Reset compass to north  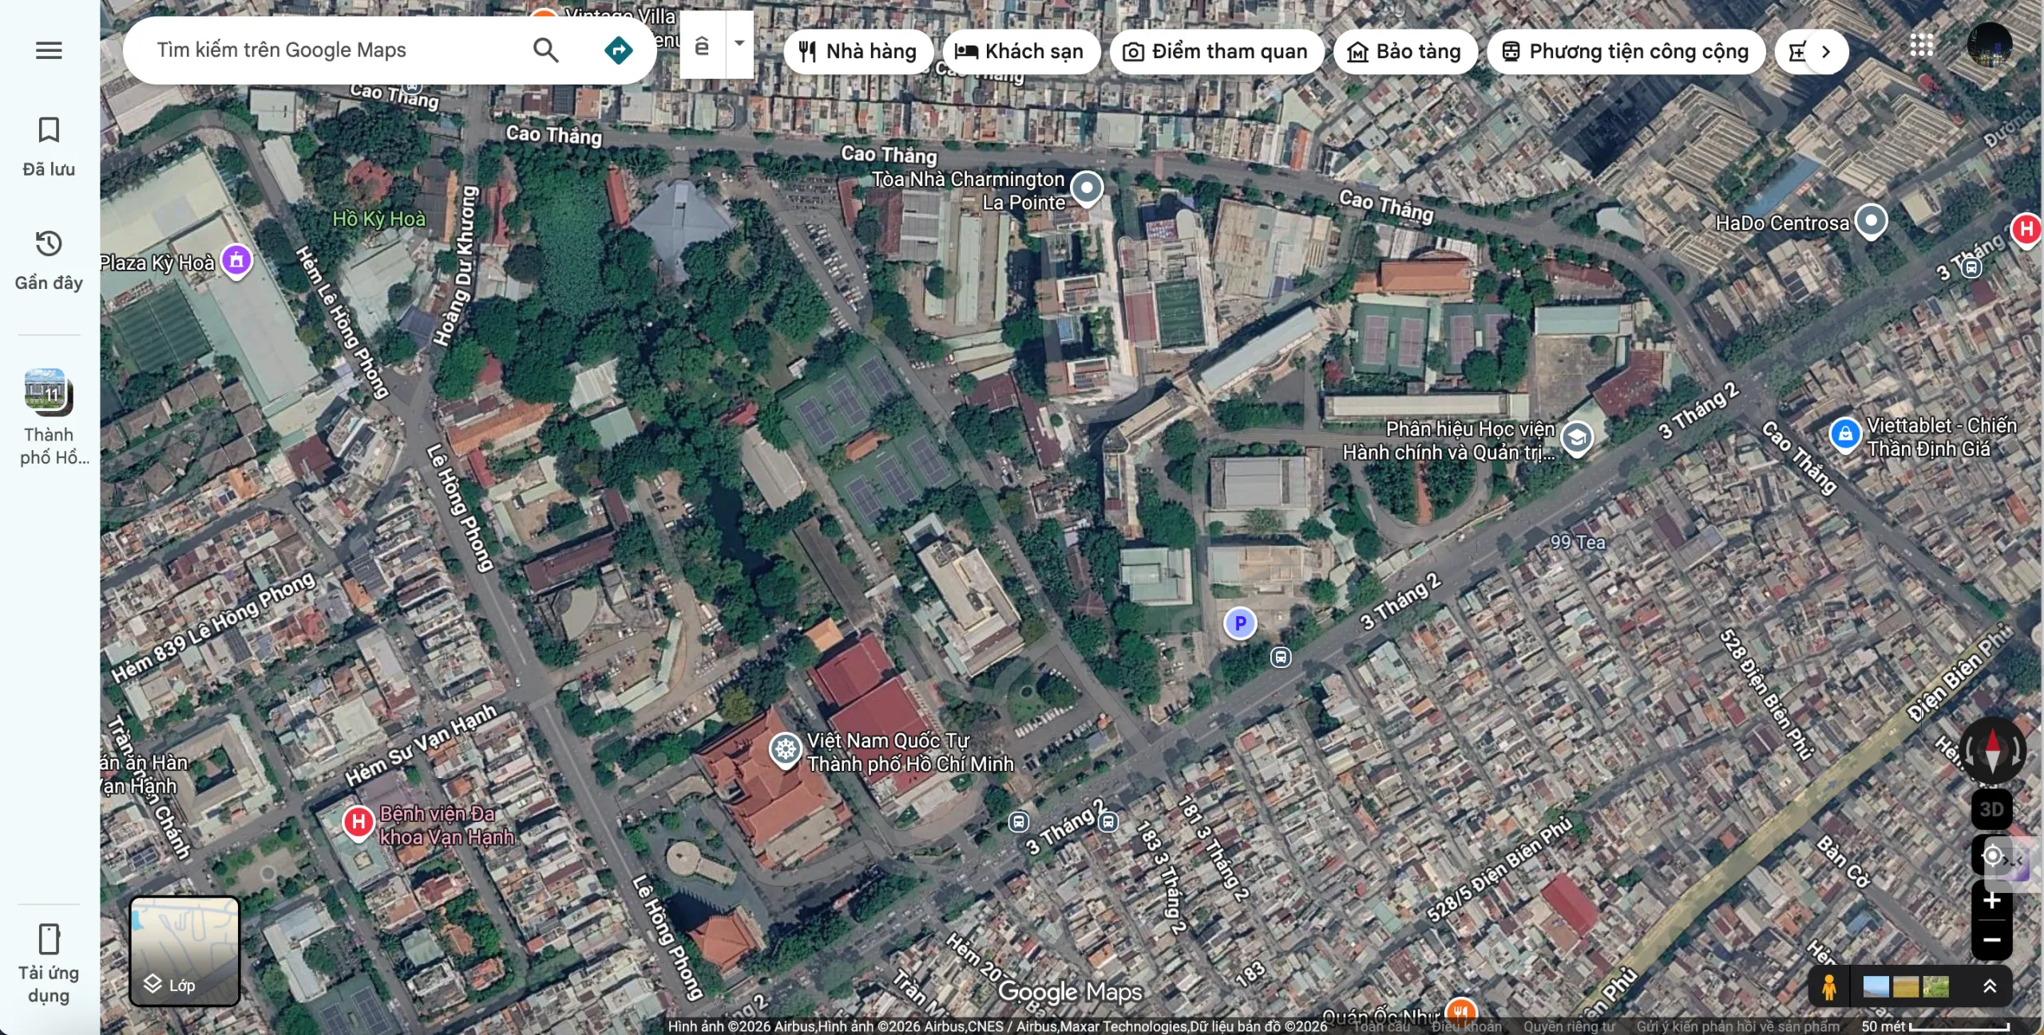pos(1993,750)
